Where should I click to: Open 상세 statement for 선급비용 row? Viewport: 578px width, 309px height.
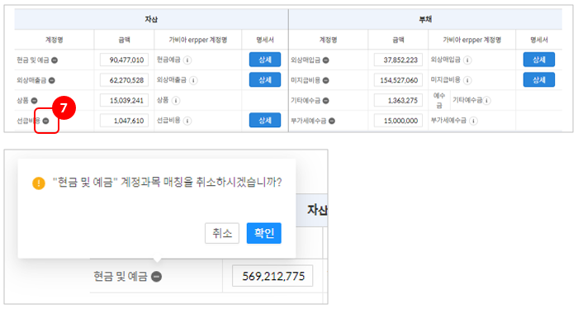coord(265,120)
